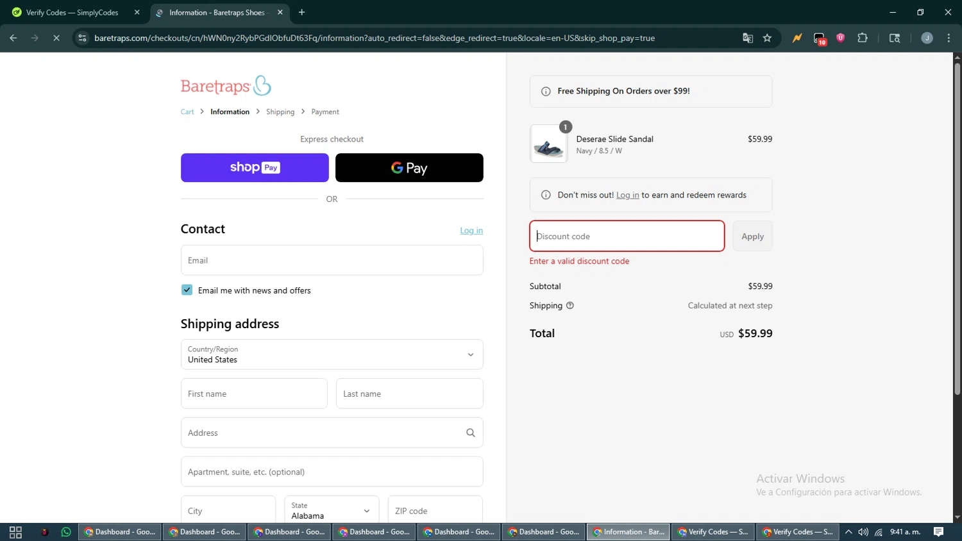Image resolution: width=962 pixels, height=541 pixels.
Task: Switch to the Verify Codes — SimplyCodes tab
Action: 74,12
